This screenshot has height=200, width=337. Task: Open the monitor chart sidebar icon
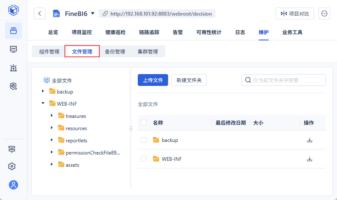pyautogui.click(x=13, y=49)
